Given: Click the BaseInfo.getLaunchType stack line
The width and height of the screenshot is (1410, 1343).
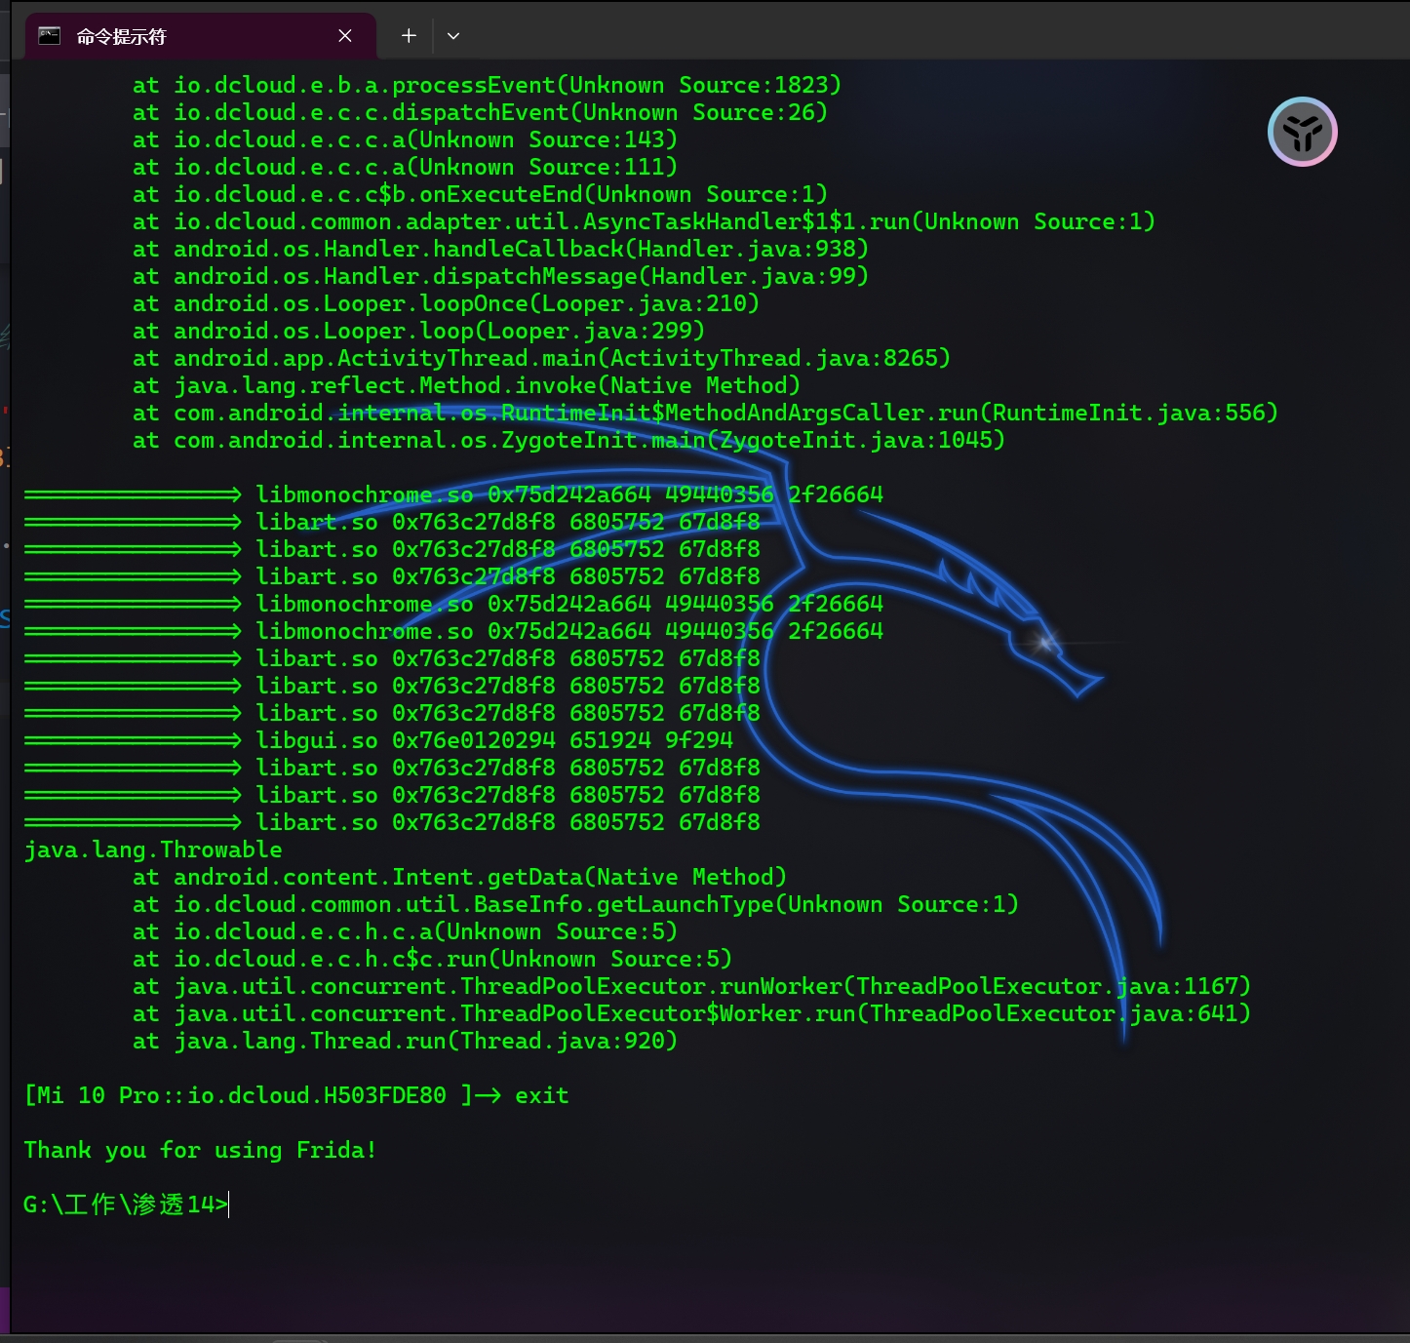Looking at the screenshot, I should click(575, 904).
